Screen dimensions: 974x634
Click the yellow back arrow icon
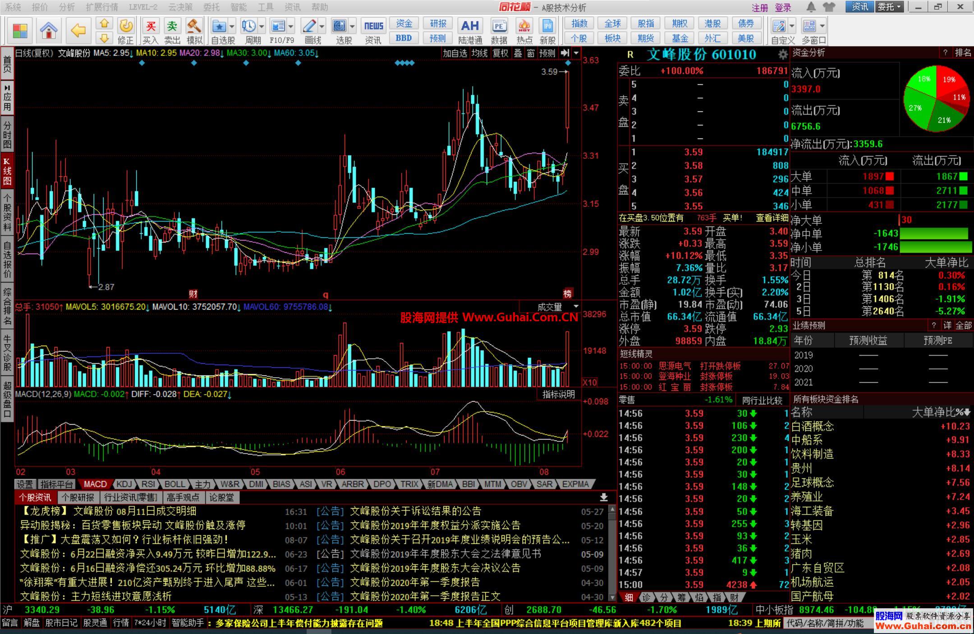78,31
